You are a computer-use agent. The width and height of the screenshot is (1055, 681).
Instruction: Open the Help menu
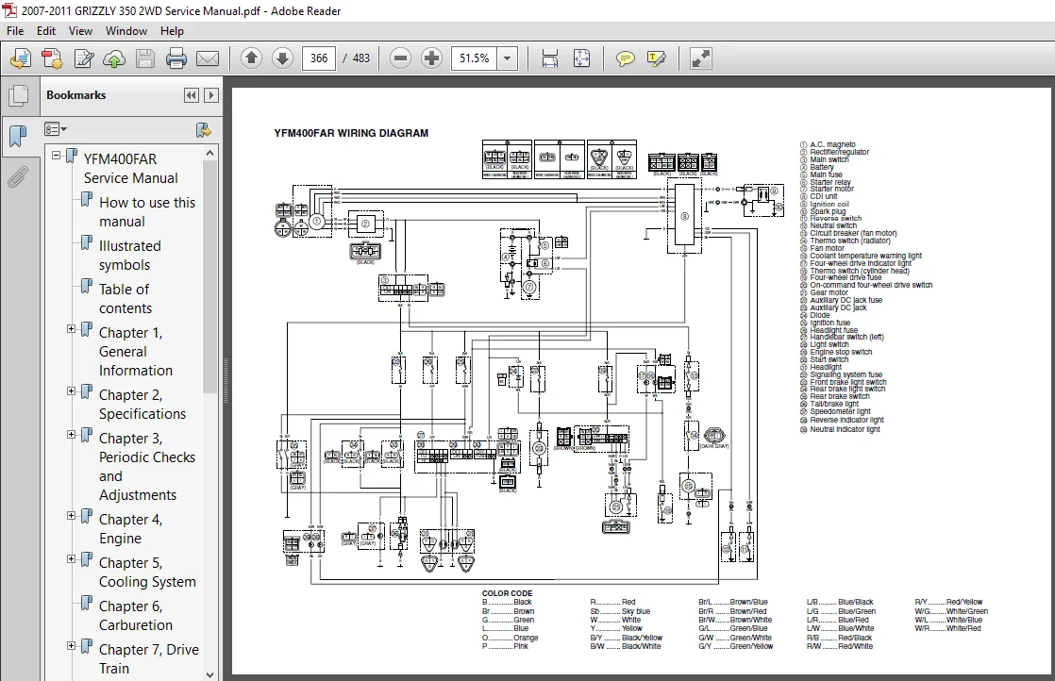pos(172,31)
